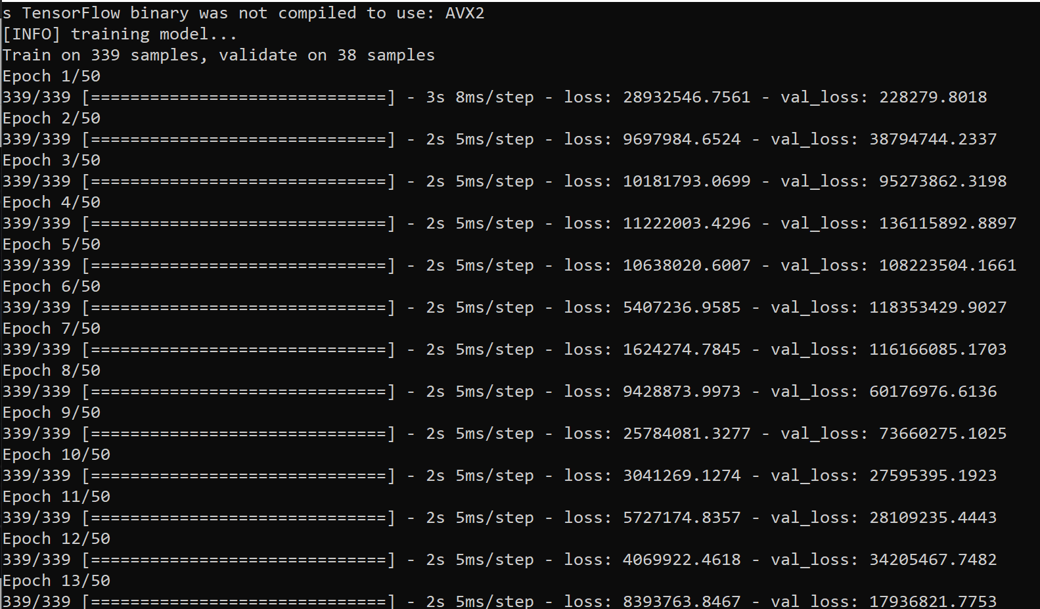
Task: Click loss value 8393763.8467
Action: pyautogui.click(x=682, y=600)
